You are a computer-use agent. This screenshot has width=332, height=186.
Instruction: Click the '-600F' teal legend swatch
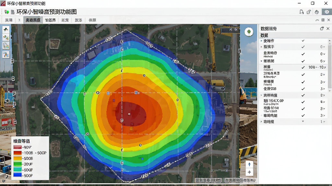[x=18, y=170]
